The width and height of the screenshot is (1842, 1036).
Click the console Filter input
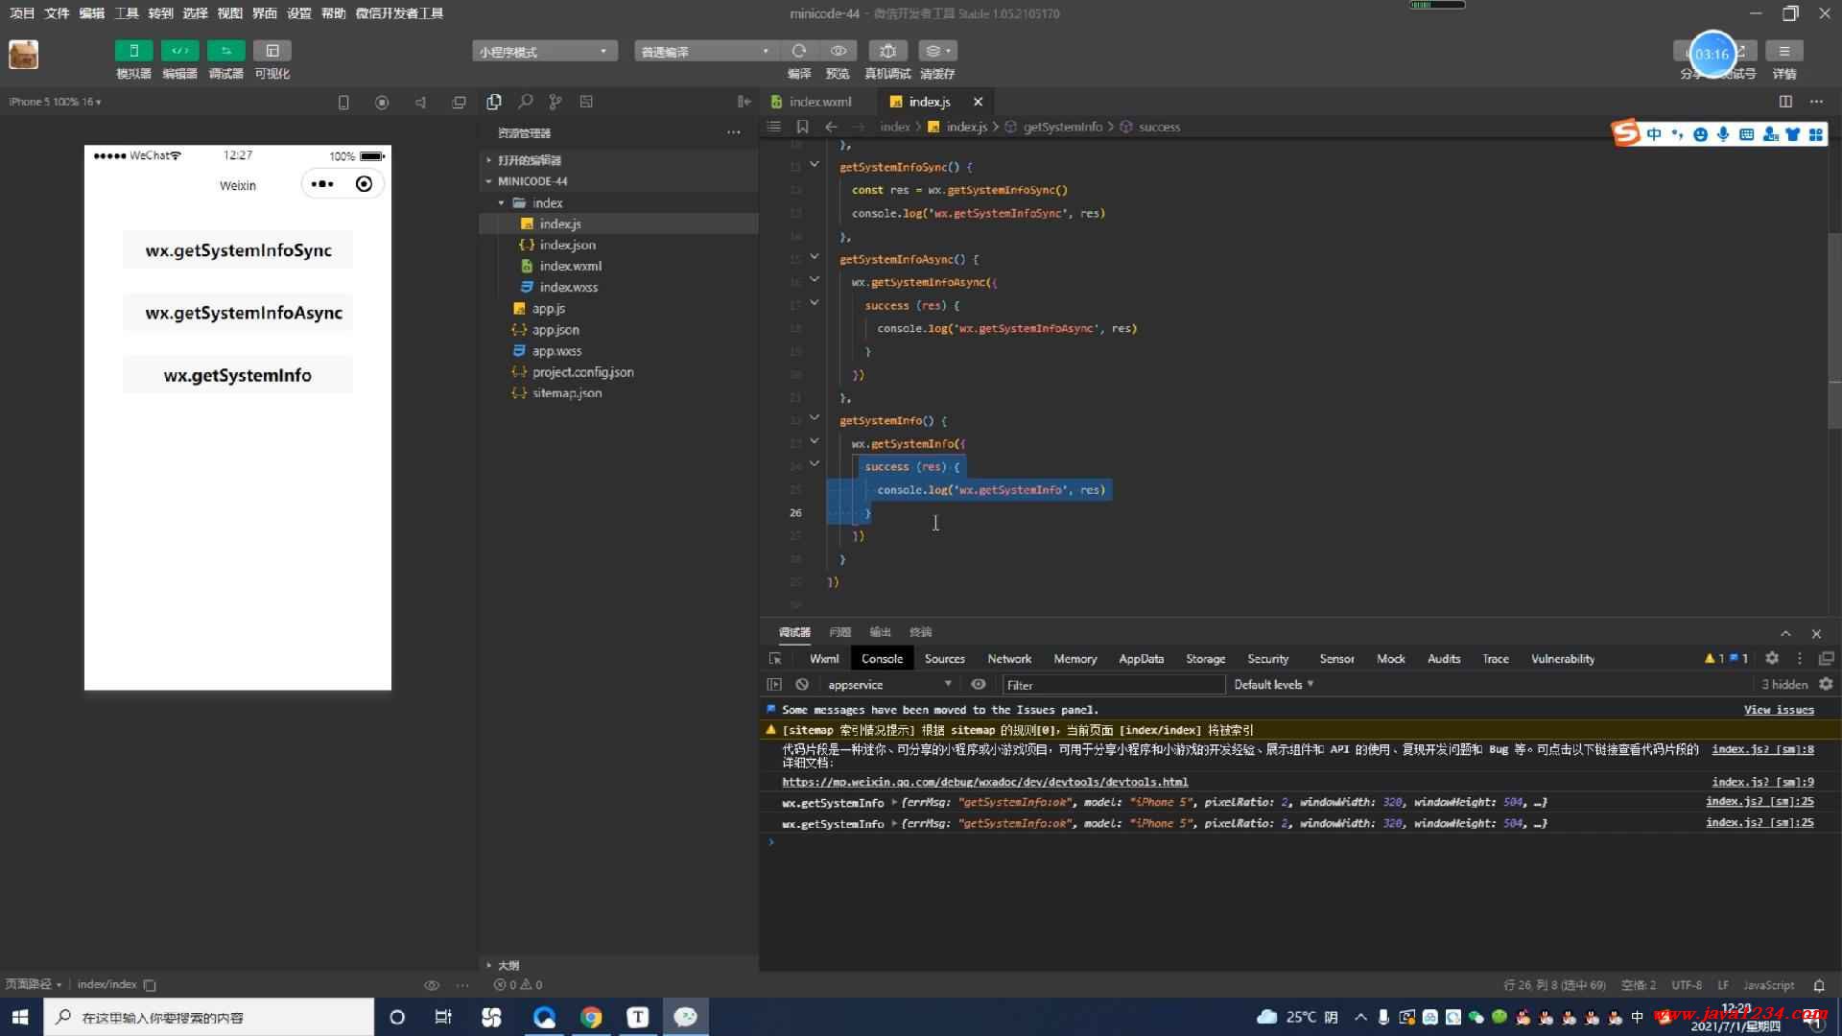pos(1114,685)
